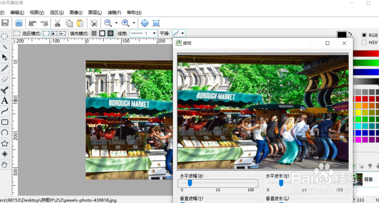Open the zoom out dropdown arrow
Viewport: 379px width, 203px height.
tap(116, 23)
